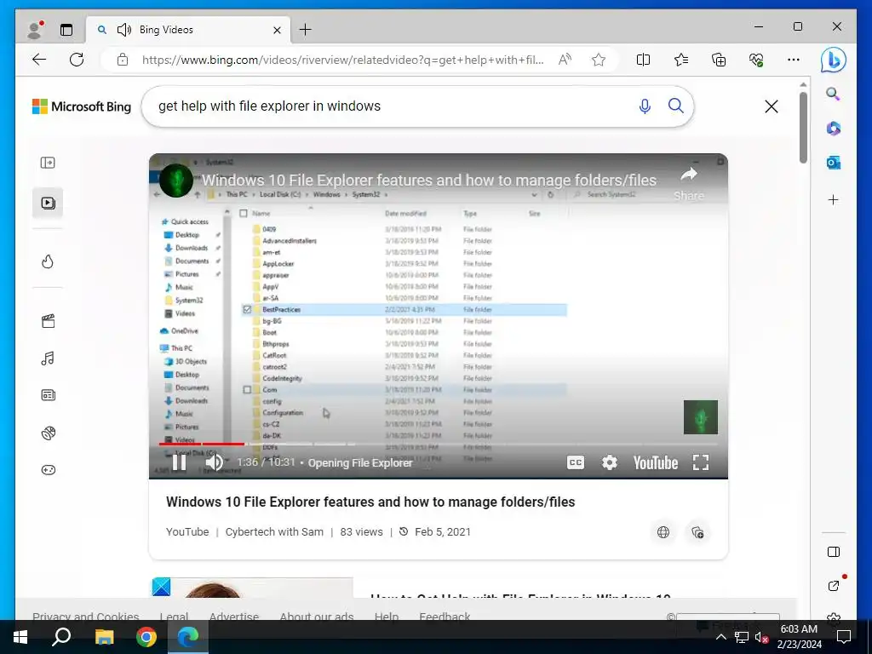Seek on the video progress bar

[x=439, y=444]
